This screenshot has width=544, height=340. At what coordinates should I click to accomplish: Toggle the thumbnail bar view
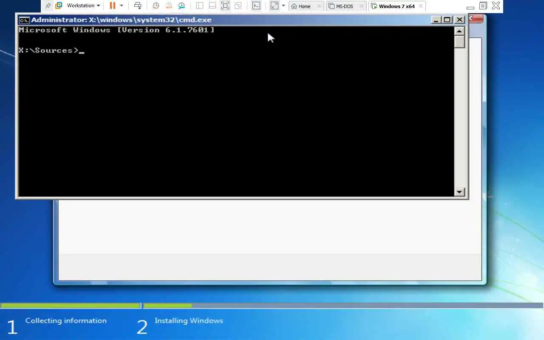[x=212, y=6]
